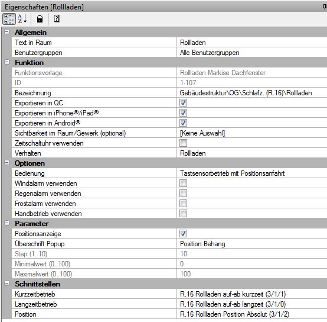Enable Regenalarm verwenden checkbox
The height and width of the screenshot is (322, 327).
click(183, 193)
